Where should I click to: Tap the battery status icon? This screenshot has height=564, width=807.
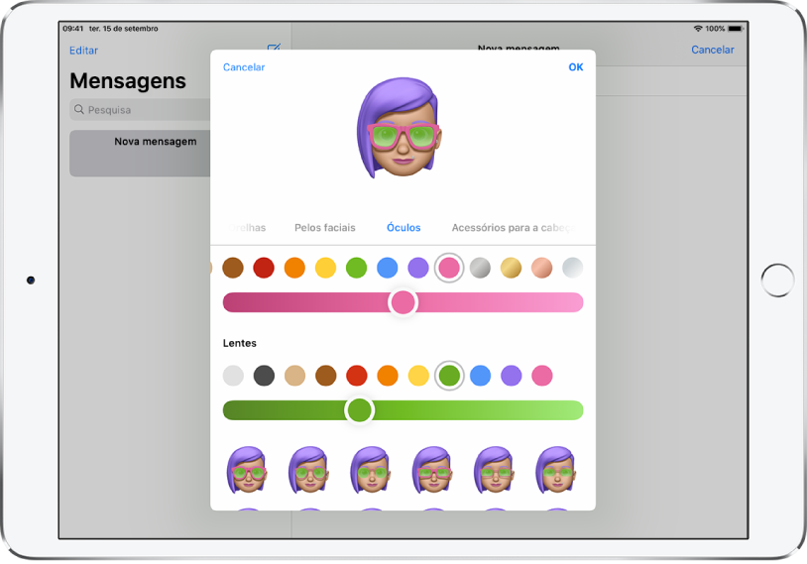[736, 29]
